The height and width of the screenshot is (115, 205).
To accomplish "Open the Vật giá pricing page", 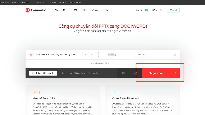I will tap(95, 10).
